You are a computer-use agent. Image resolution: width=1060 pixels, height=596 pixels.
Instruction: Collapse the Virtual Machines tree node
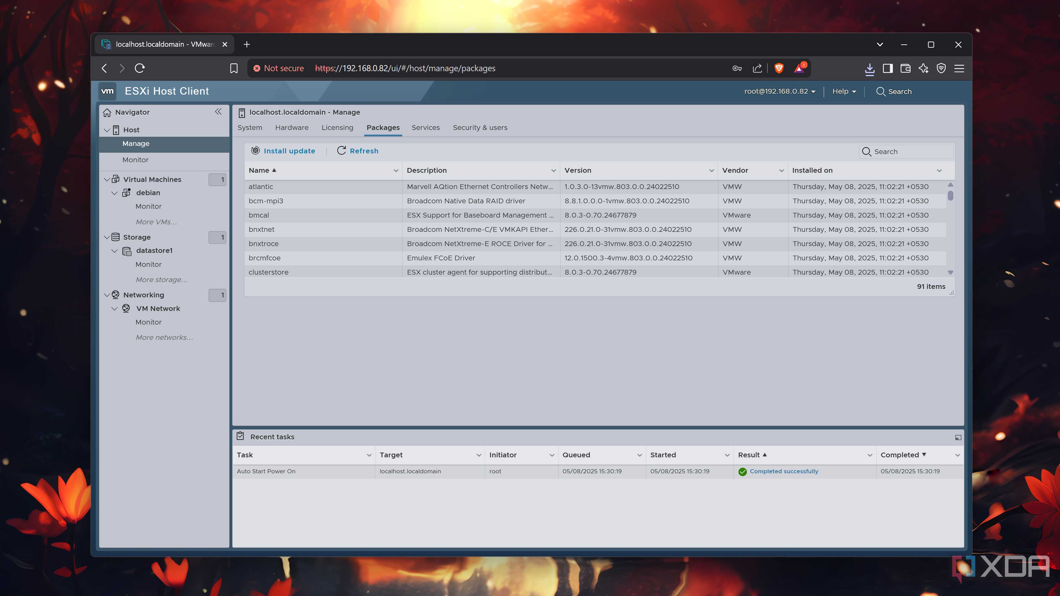(107, 179)
